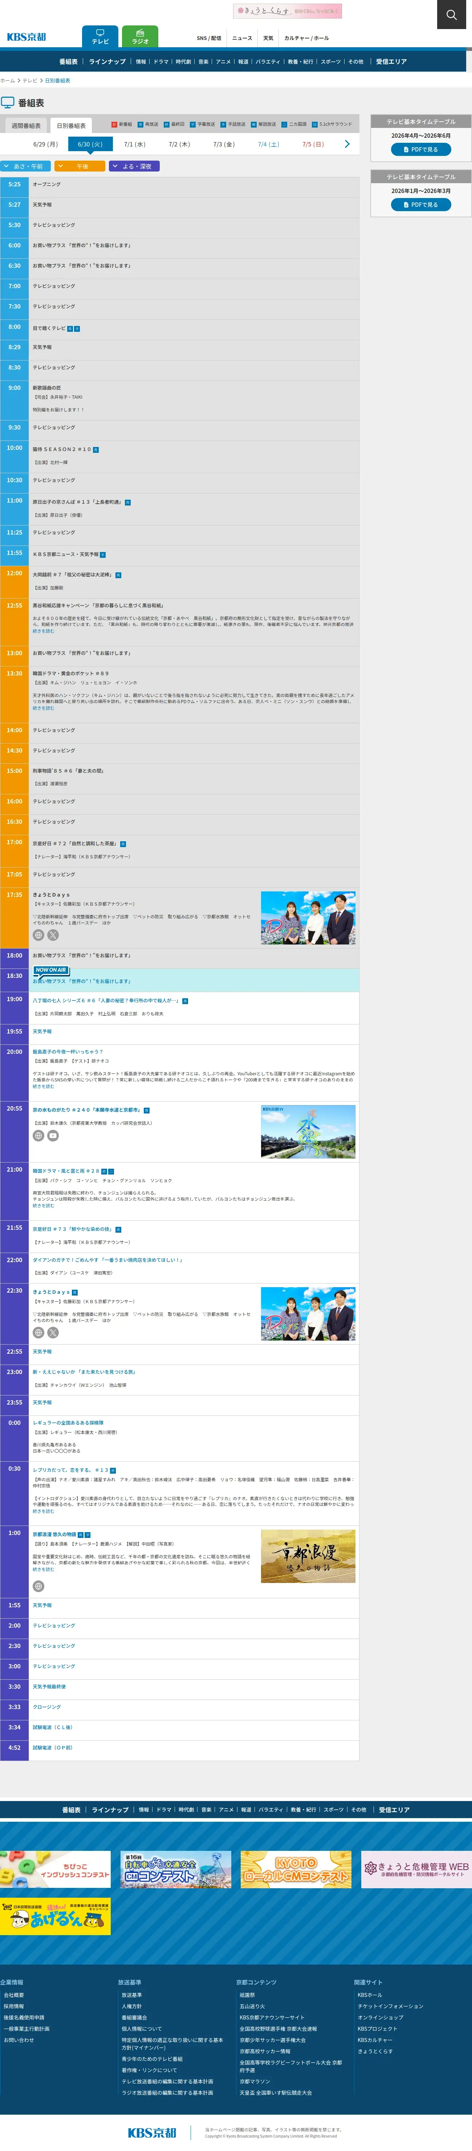472x2151 pixels.
Task: Select the 7/2 (木) date tab
Action: [x=179, y=145]
